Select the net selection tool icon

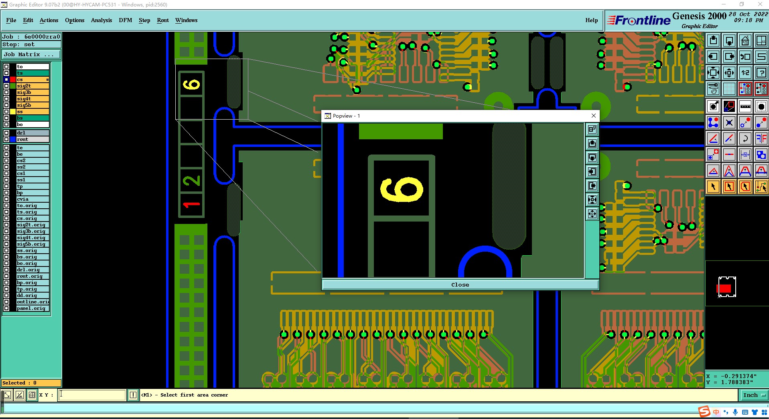click(x=761, y=187)
